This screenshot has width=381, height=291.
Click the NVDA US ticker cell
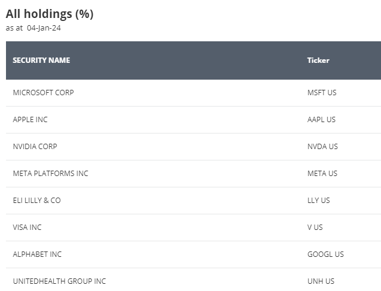point(323,147)
